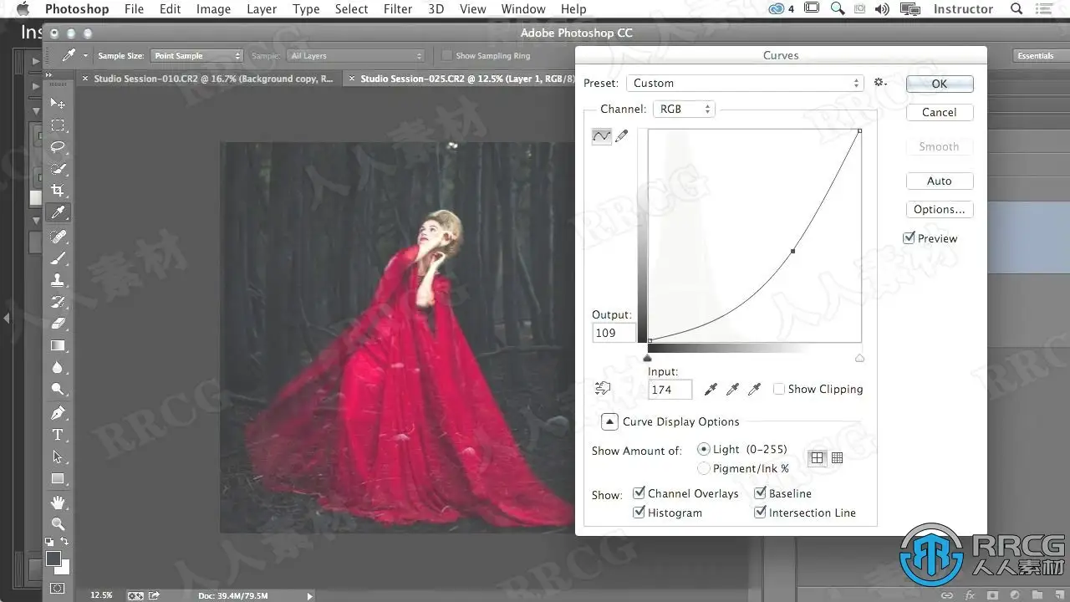Enable Show Clipping checkbox
This screenshot has width=1070, height=602.
(x=779, y=389)
